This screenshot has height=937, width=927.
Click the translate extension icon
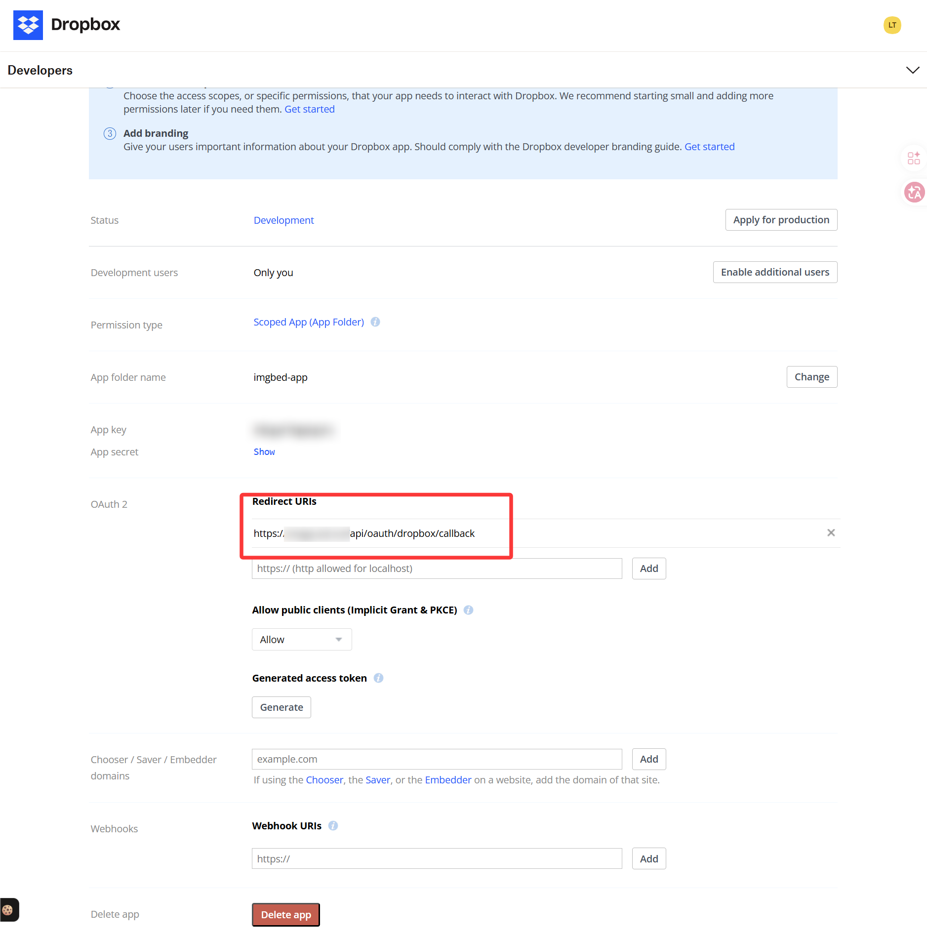pos(914,192)
